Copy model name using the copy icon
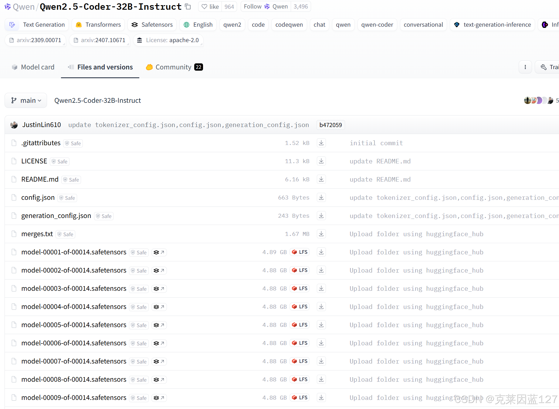 (x=188, y=7)
